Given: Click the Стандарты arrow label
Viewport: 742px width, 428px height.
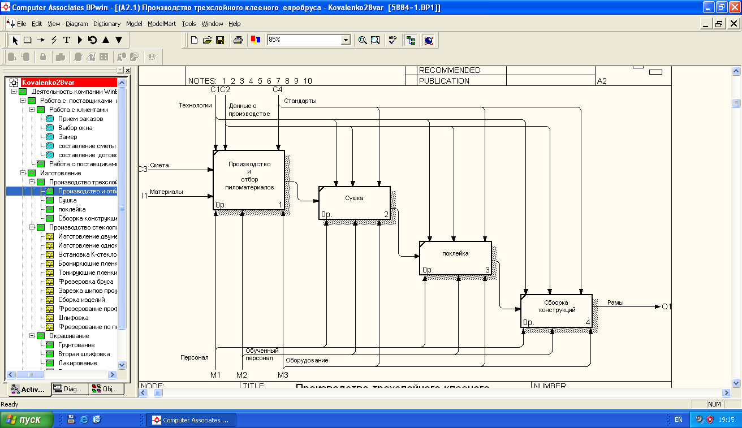Looking at the screenshot, I should (300, 101).
